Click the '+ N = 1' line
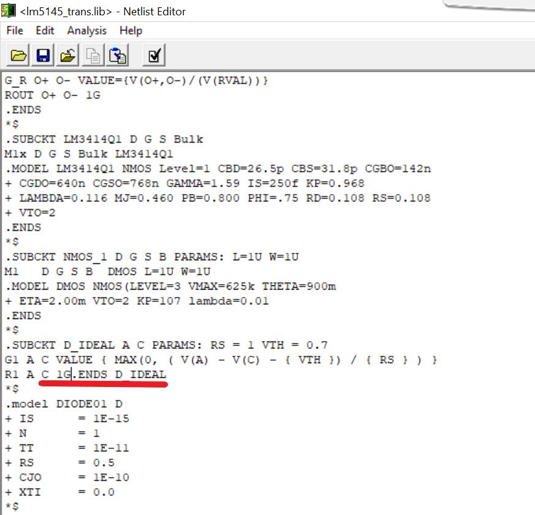The width and height of the screenshot is (535, 515). click(52, 433)
